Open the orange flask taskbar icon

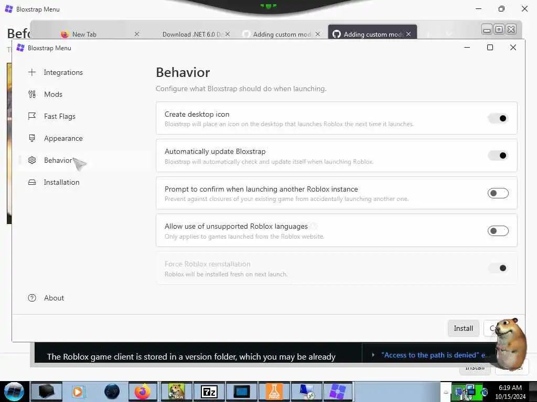(274, 392)
